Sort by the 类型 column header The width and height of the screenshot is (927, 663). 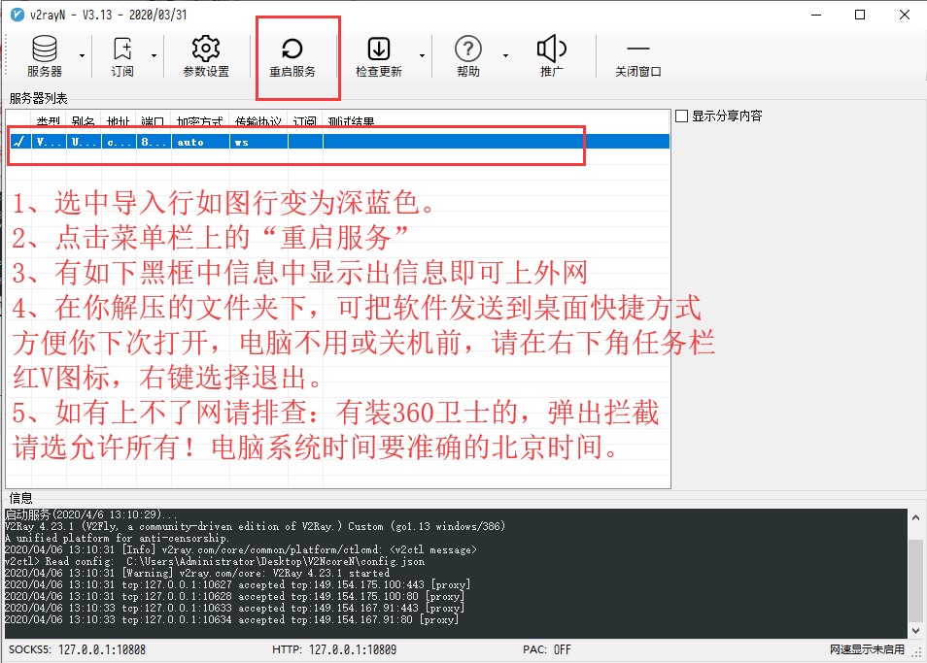(49, 119)
